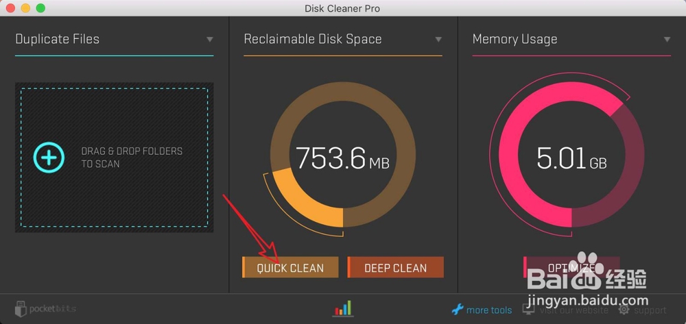Expand the Reclaimable Disk Space dropdown arrow
This screenshot has width=686, height=324.
(438, 40)
